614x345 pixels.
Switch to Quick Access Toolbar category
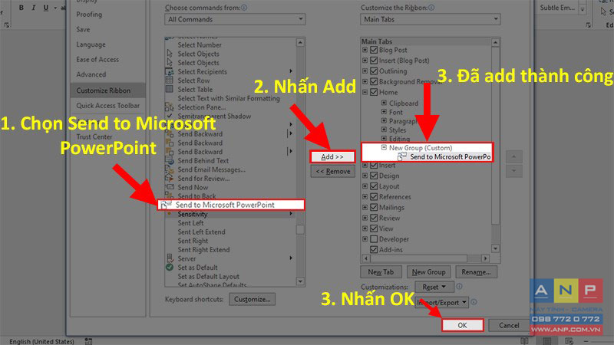tap(107, 106)
